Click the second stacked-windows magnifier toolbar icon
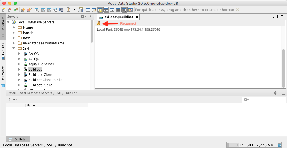Screen dimensions: 287x148 point(43,10)
